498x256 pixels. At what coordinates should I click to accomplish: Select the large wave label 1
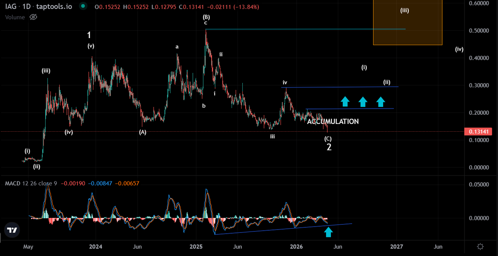(89, 35)
